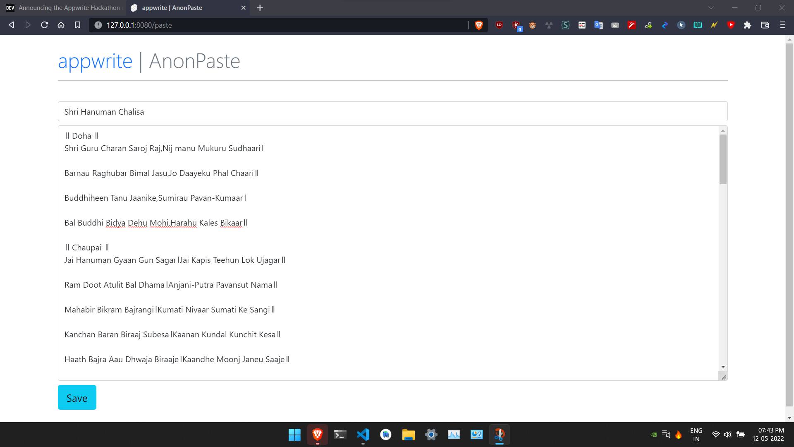Open Brave Shields from the address bar
The width and height of the screenshot is (794, 447).
479,25
